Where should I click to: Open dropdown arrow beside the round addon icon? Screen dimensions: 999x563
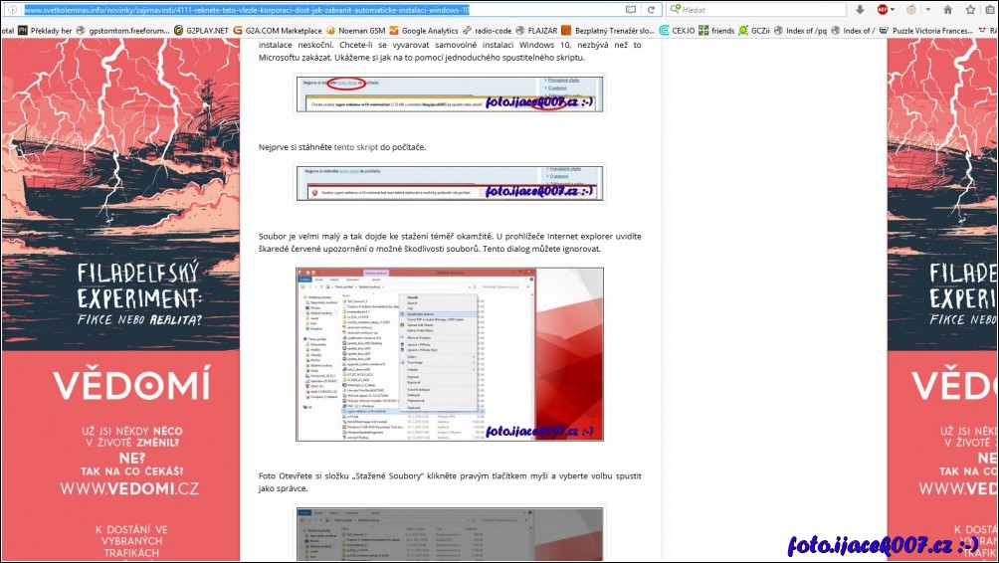[x=924, y=10]
